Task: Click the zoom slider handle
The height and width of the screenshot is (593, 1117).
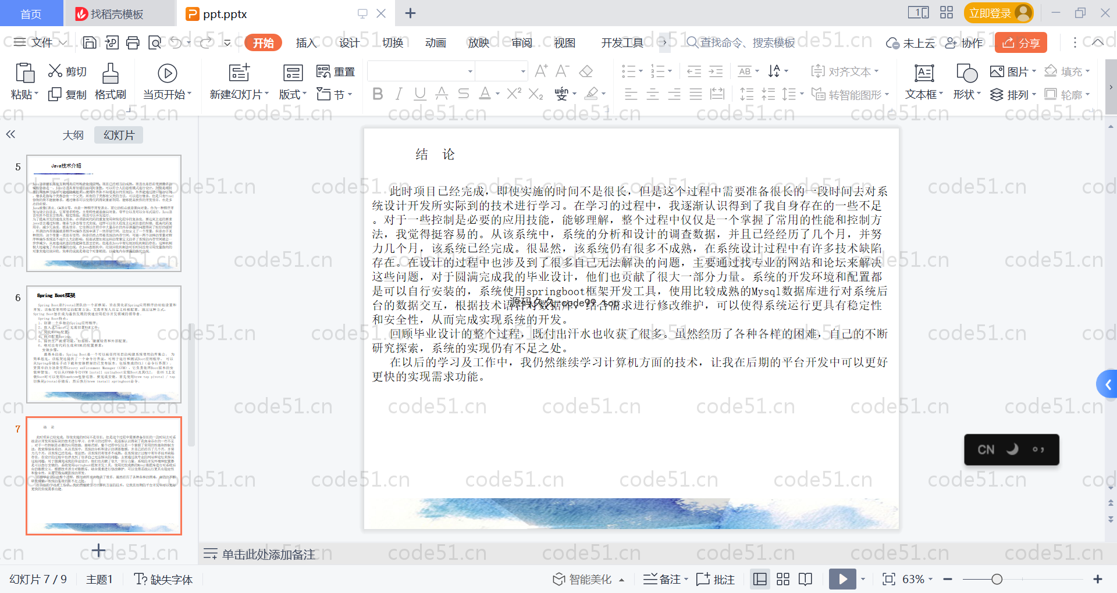Action: click(x=997, y=579)
